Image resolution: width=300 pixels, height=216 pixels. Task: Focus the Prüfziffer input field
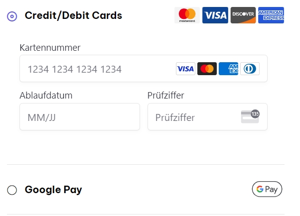(x=207, y=117)
